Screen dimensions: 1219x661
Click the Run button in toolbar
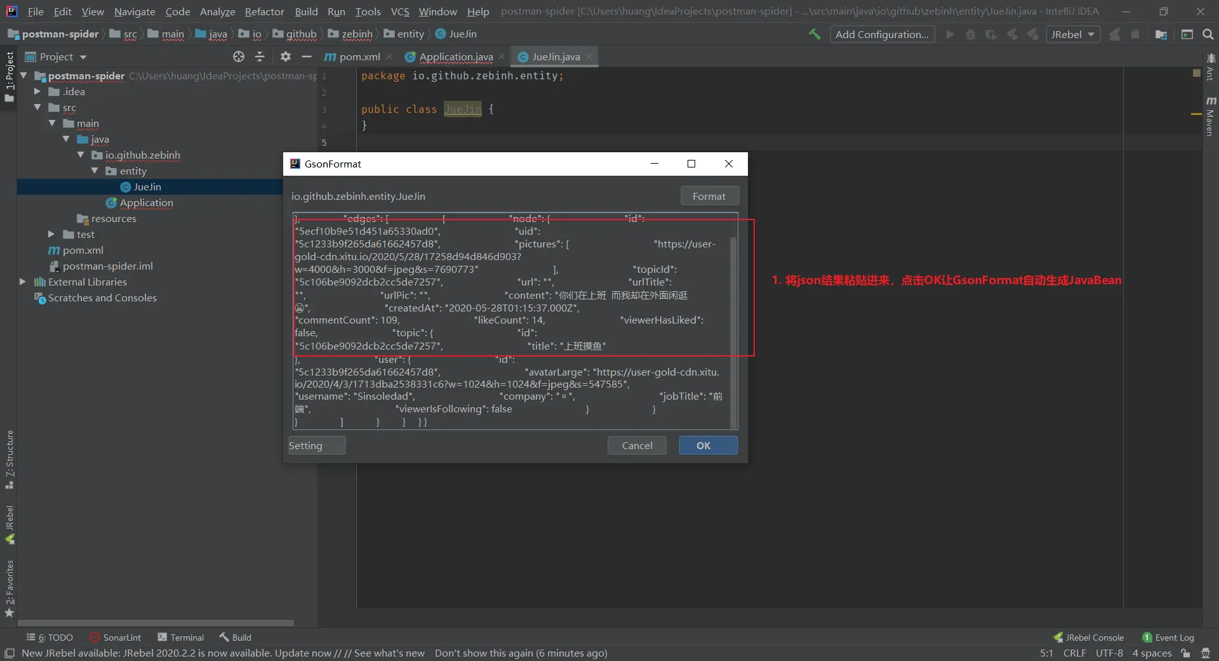point(950,34)
